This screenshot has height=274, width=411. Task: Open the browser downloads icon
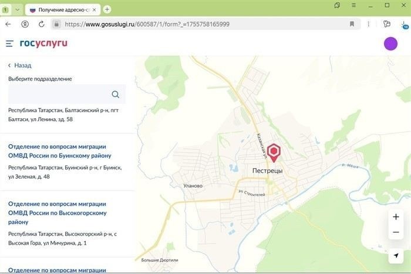point(405,24)
